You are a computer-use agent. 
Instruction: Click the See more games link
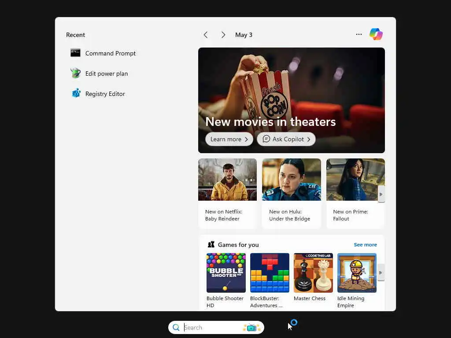click(365, 245)
